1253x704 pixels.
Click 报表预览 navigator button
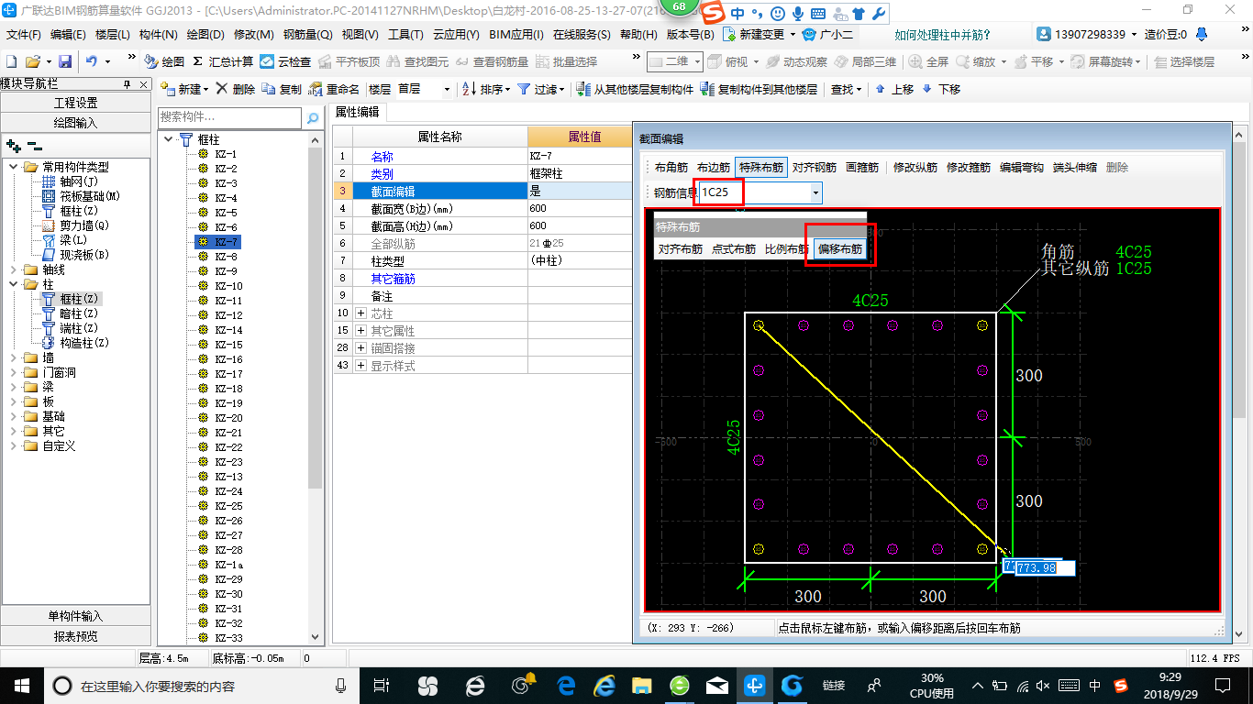[x=76, y=635]
